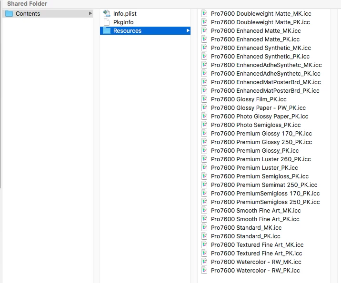Click icon of Pro7600 Premium Semimat 250_PK.icc
The width and height of the screenshot is (341, 283).
204,185
